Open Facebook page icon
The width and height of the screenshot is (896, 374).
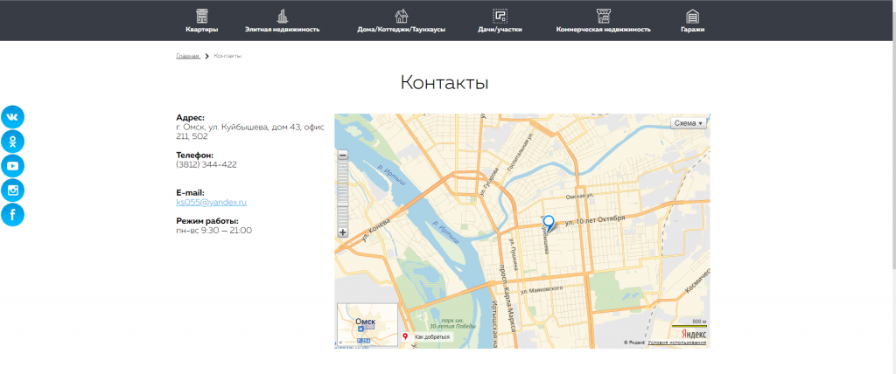click(x=13, y=215)
